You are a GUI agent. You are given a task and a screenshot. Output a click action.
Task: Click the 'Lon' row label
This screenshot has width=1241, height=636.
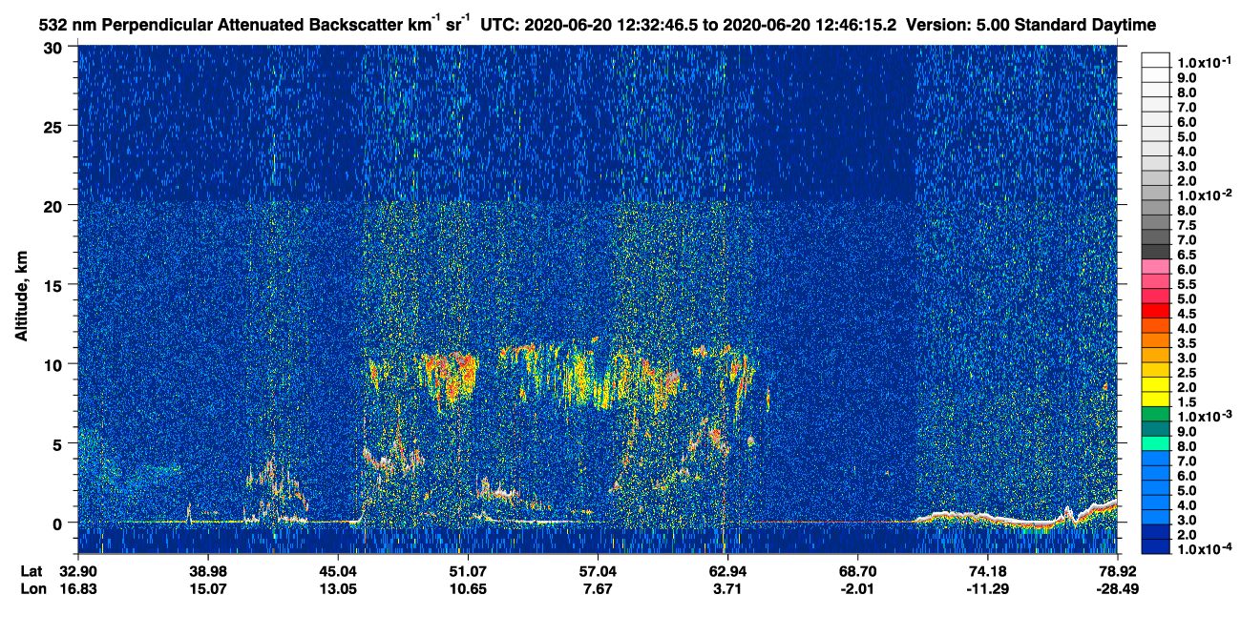tap(32, 588)
